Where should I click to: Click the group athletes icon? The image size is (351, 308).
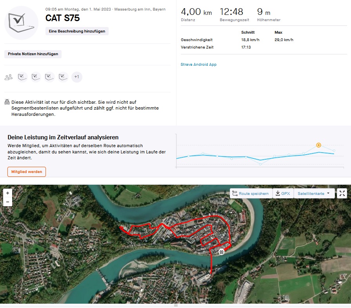pos(8,77)
